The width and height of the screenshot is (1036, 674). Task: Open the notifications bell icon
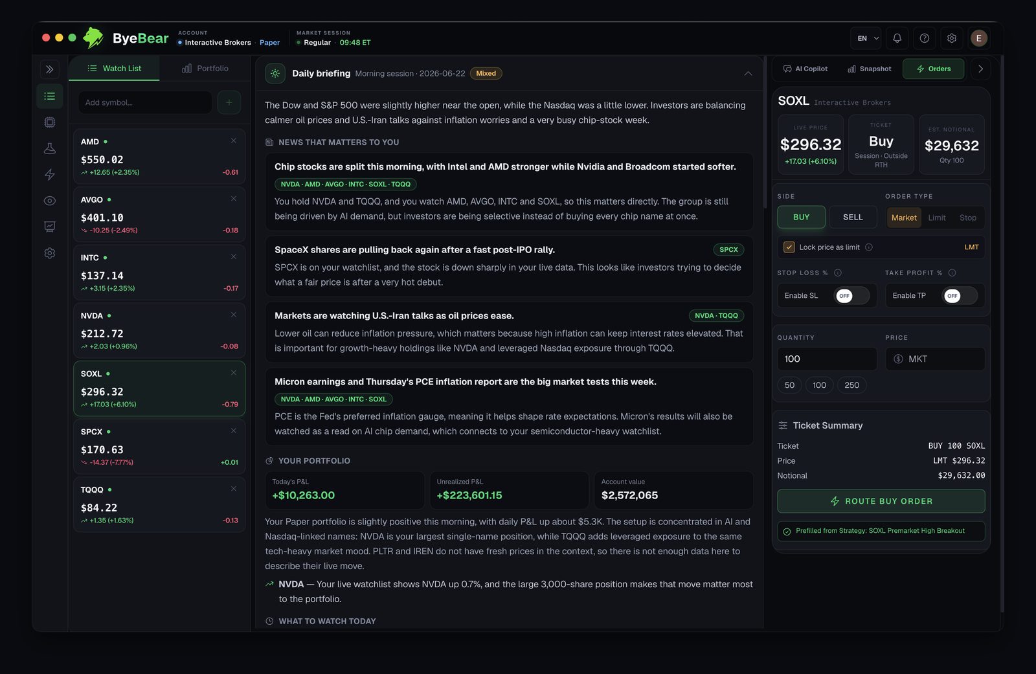click(x=897, y=38)
